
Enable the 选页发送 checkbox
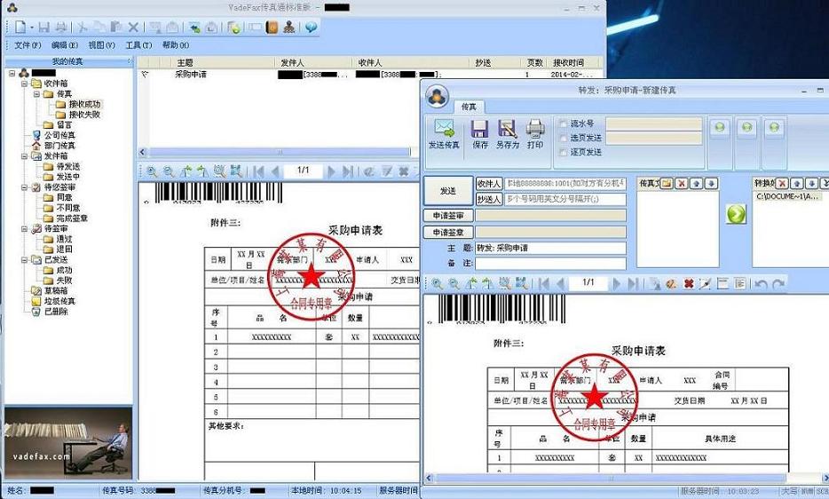(563, 138)
